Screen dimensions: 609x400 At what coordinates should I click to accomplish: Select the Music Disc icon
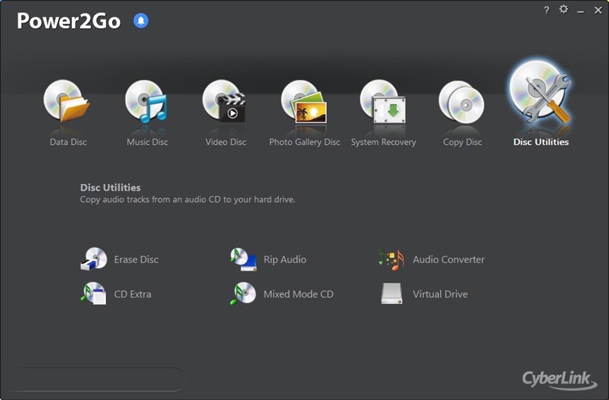coord(146,101)
